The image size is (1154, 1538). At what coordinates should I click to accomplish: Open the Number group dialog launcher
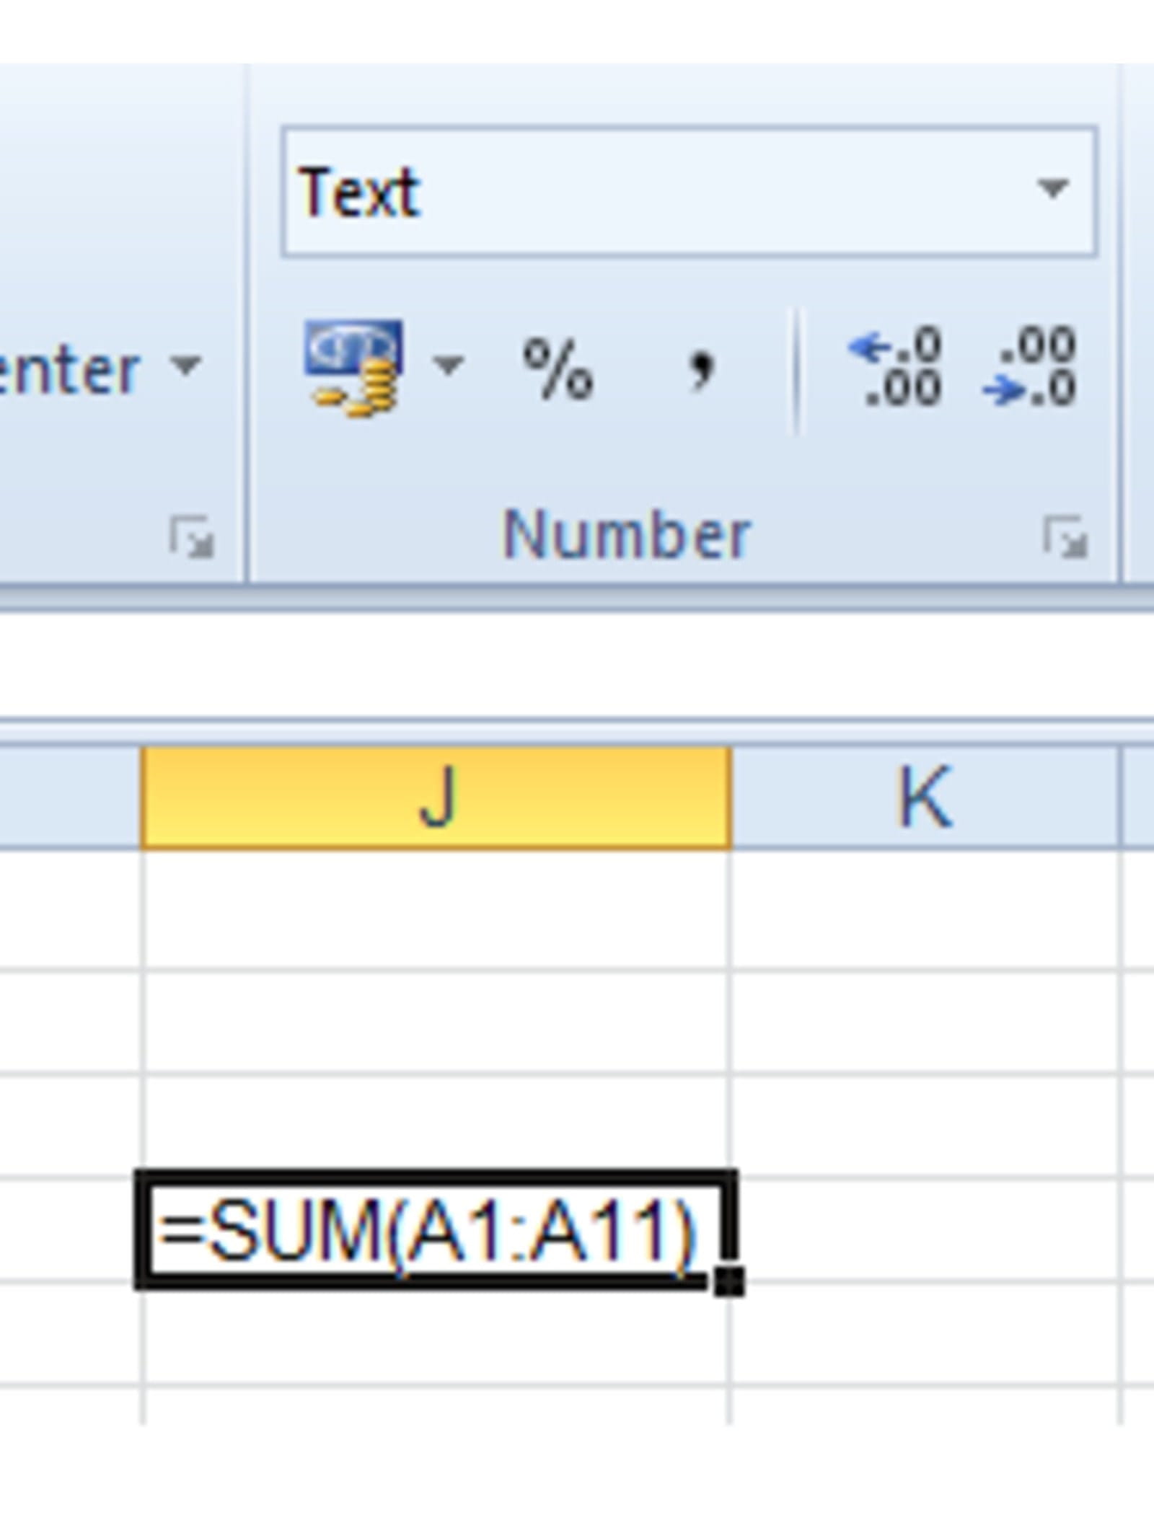tap(1065, 537)
